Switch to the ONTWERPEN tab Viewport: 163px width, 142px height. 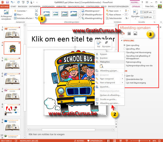click(x=35, y=7)
